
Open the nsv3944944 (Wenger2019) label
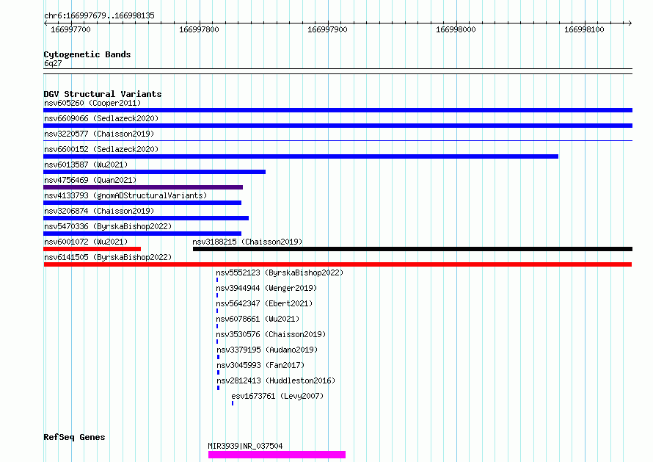tap(266, 288)
